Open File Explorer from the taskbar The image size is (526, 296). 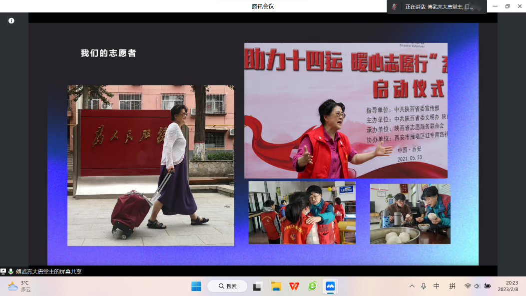(x=276, y=286)
